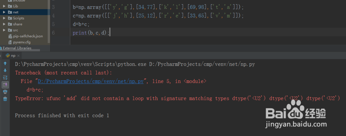Toggle the soft-wrap icon in the Run toolbar
Viewport: 346px width, 136px height.
5,77
